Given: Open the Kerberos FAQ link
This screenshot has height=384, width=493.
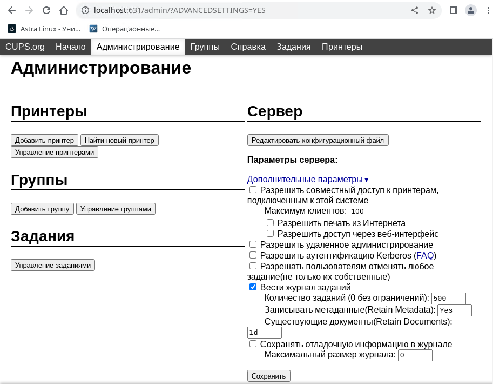Looking at the screenshot, I should [x=425, y=255].
